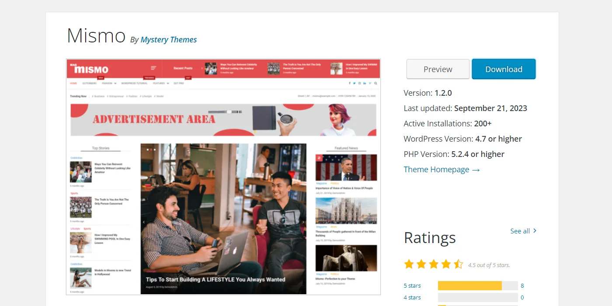Click the 4.5 out of 5 stars text
Image resolution: width=612 pixels, height=306 pixels.
(489, 265)
